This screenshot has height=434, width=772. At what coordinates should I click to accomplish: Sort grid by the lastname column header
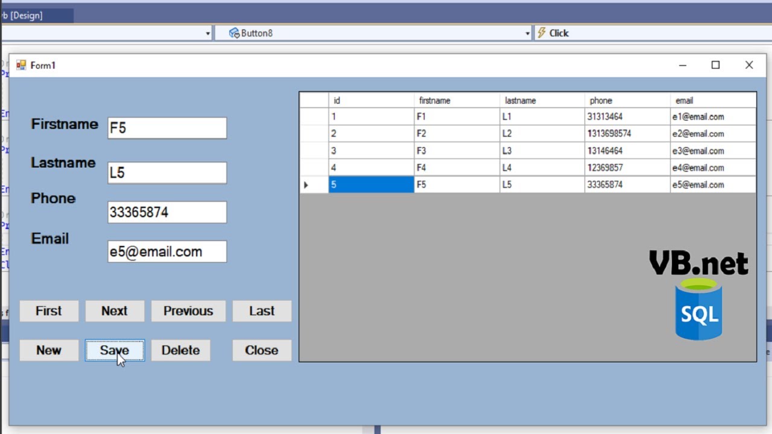coord(542,101)
